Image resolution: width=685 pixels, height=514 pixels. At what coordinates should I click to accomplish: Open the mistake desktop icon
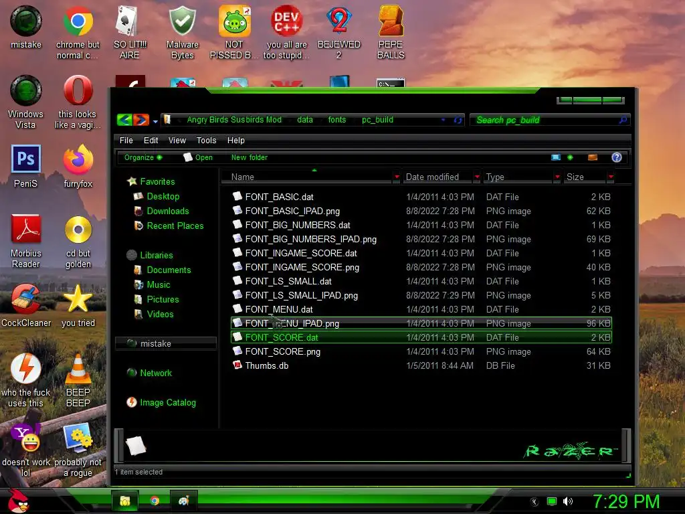(x=26, y=27)
